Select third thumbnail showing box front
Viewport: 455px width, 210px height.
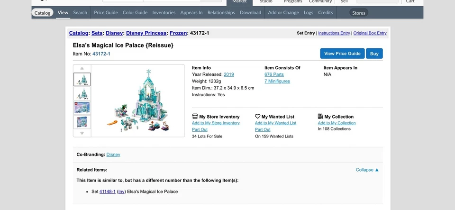pos(82,108)
